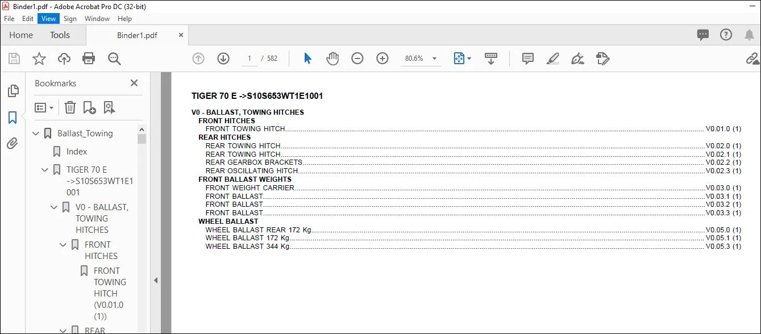The image size is (761, 334).
Task: Collapse the TIGER 70 E bookmark node
Action: [45, 170]
